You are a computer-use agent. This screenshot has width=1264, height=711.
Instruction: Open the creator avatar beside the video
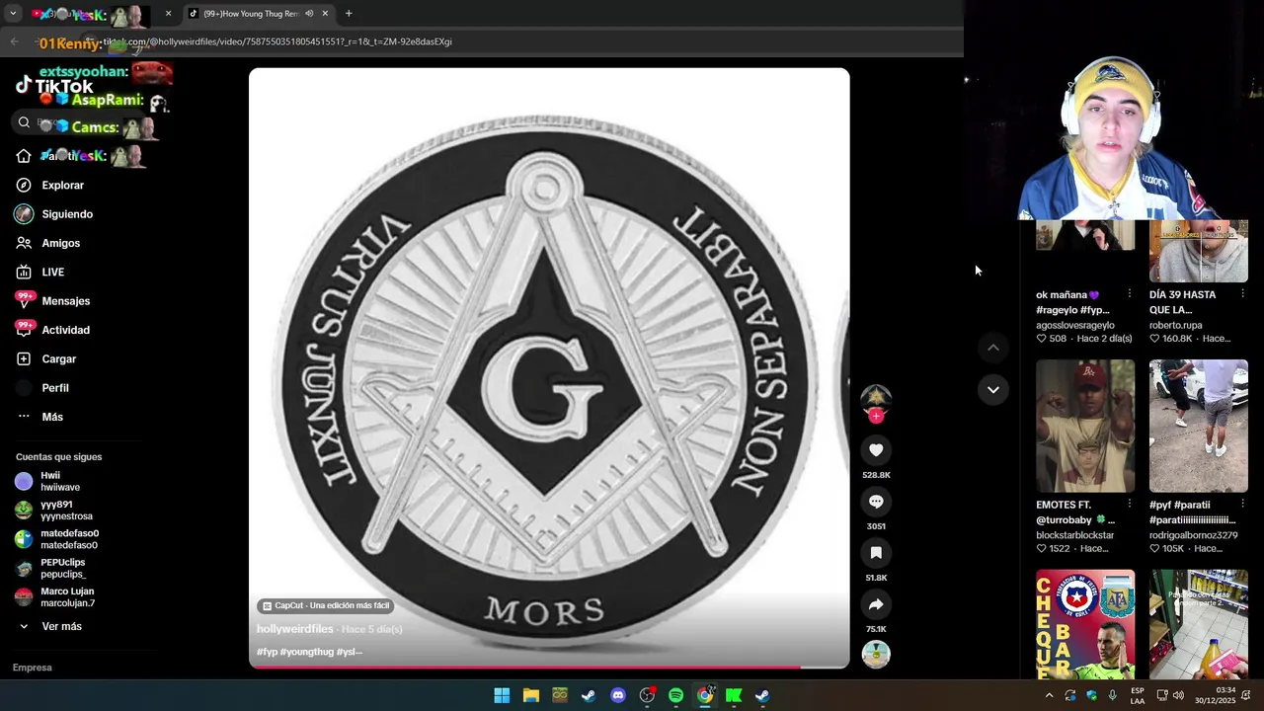(x=876, y=398)
